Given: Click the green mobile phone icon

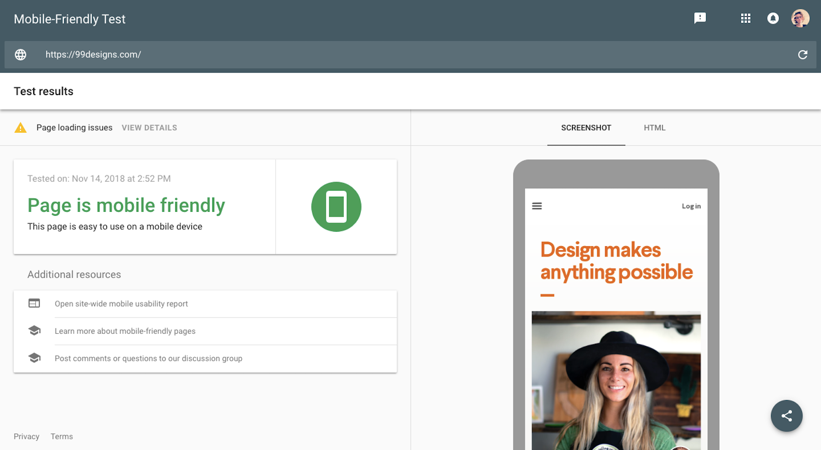Looking at the screenshot, I should pos(336,206).
